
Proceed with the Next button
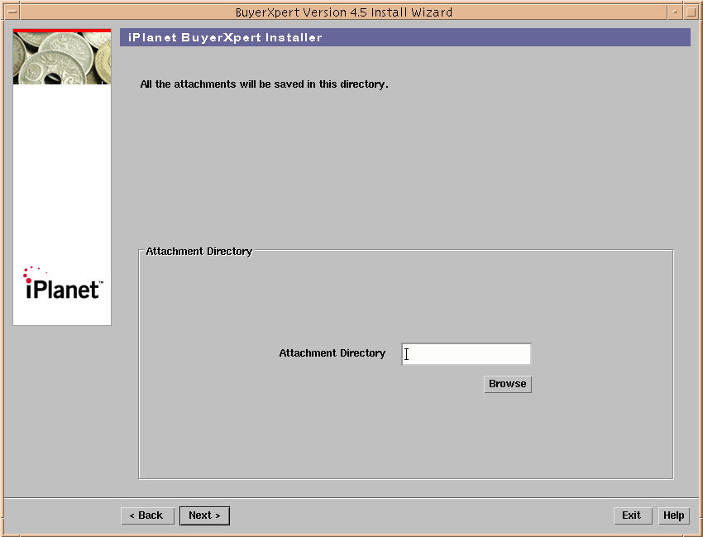pyautogui.click(x=204, y=515)
